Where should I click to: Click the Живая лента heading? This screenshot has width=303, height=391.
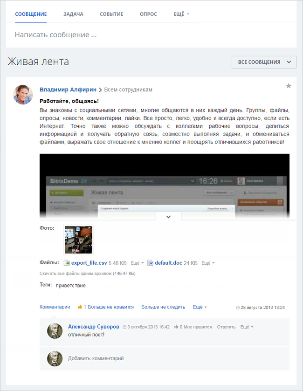click(x=38, y=62)
